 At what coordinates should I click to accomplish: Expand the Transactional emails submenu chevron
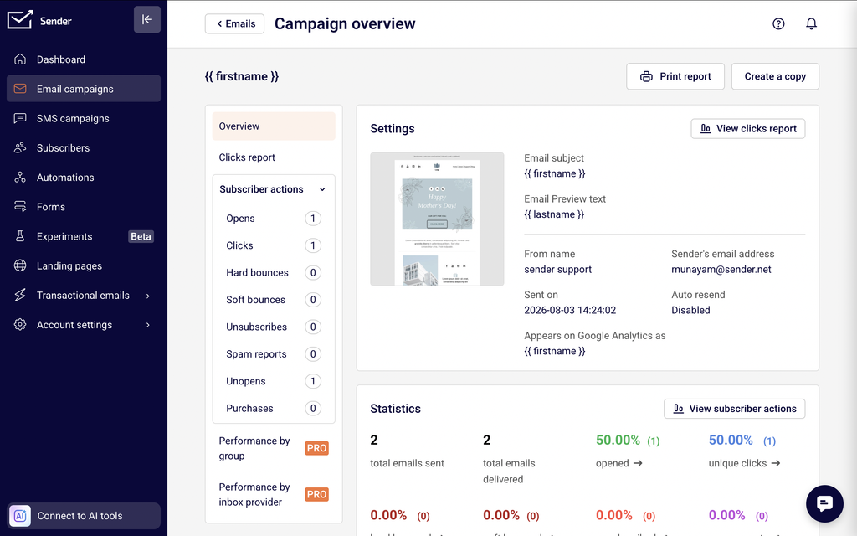(x=147, y=296)
